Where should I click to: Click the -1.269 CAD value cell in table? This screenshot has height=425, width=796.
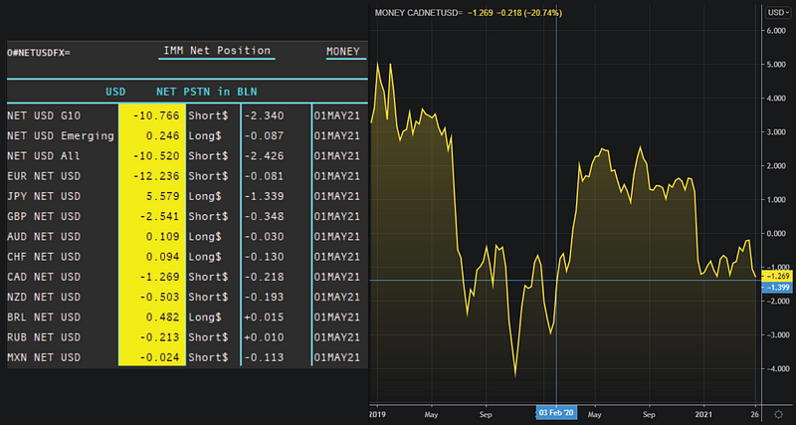160,278
